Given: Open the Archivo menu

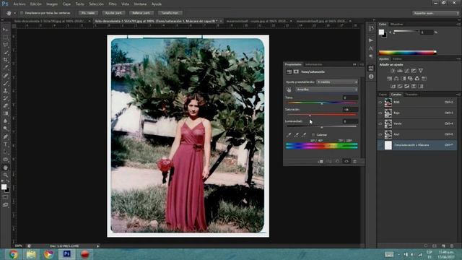Looking at the screenshot, I should coord(19,4).
